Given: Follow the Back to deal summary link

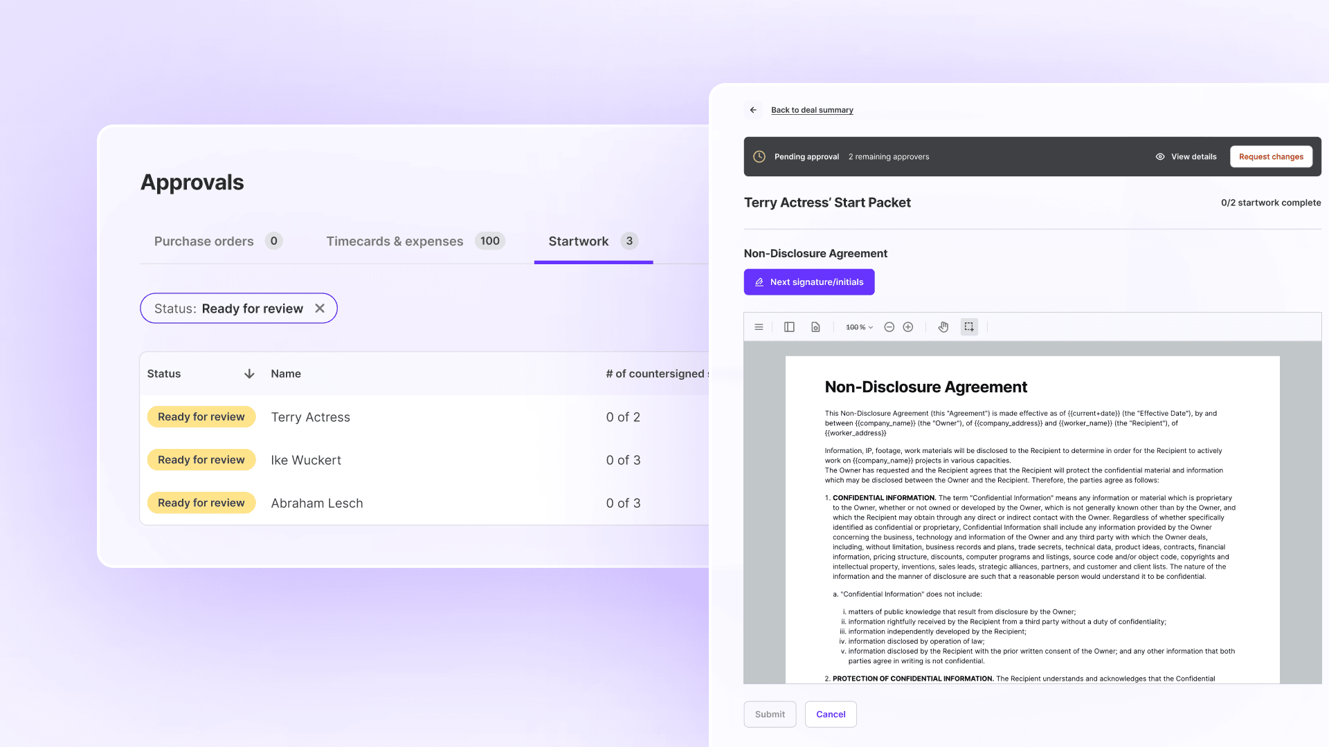Looking at the screenshot, I should tap(812, 109).
